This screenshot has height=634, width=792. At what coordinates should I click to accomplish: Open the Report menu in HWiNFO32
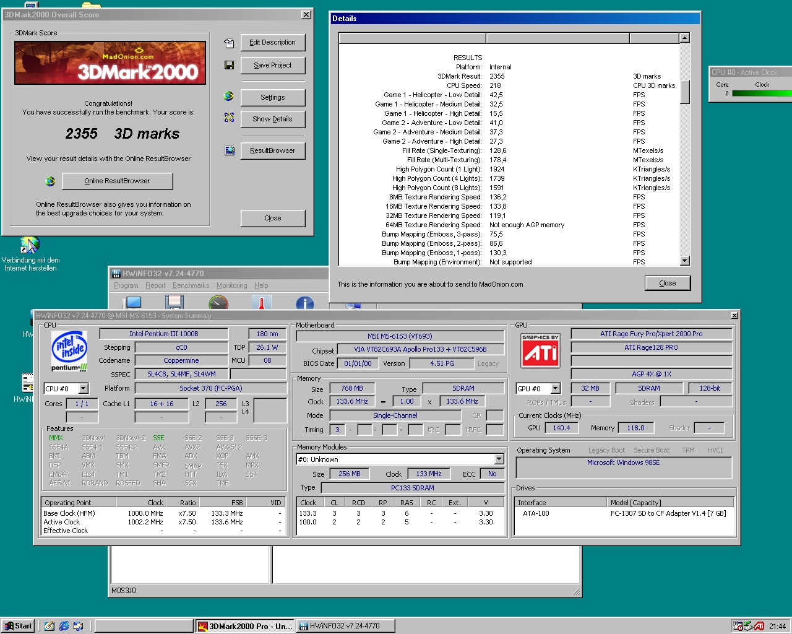click(155, 285)
